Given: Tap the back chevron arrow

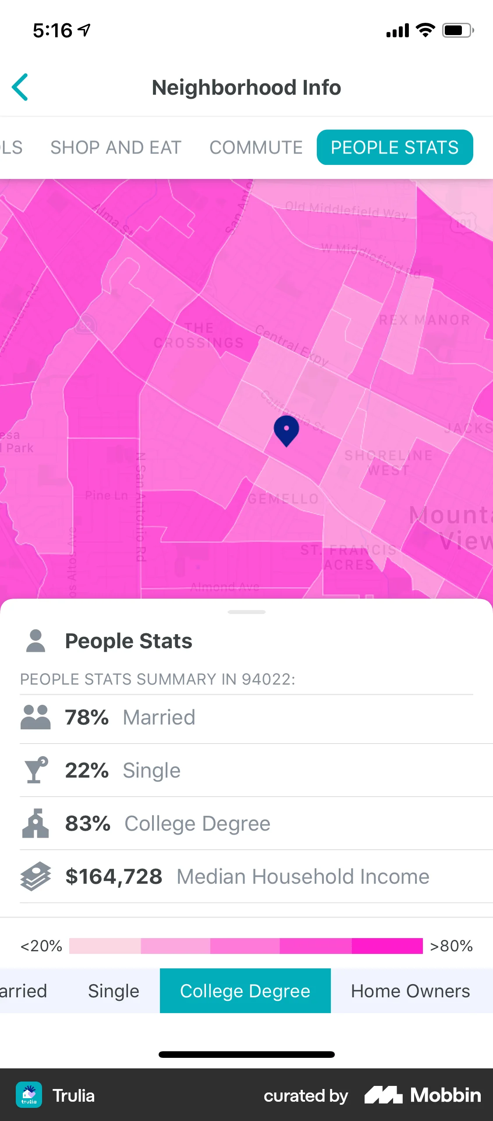Looking at the screenshot, I should [20, 87].
